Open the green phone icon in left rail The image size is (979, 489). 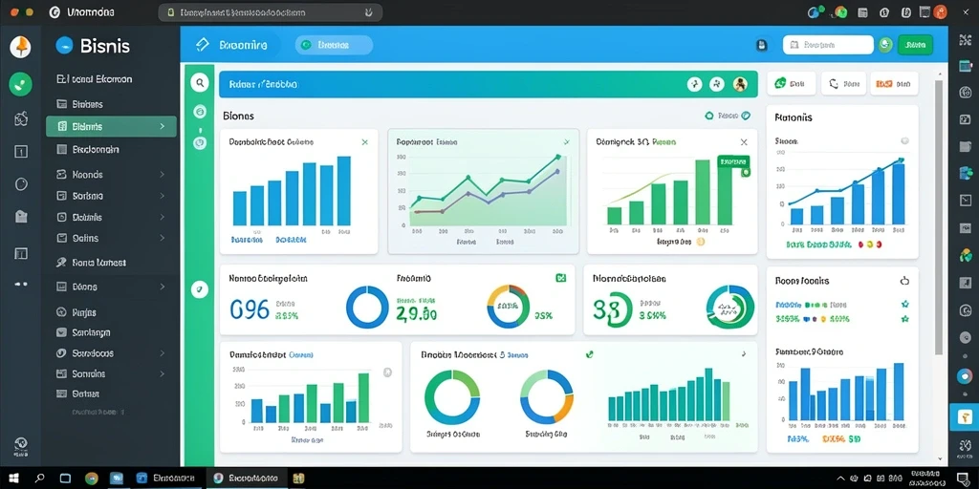(x=21, y=84)
